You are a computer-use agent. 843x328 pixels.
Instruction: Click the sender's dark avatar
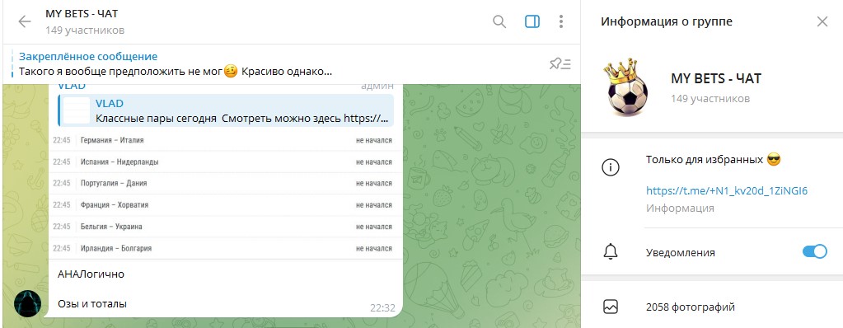pos(27,303)
